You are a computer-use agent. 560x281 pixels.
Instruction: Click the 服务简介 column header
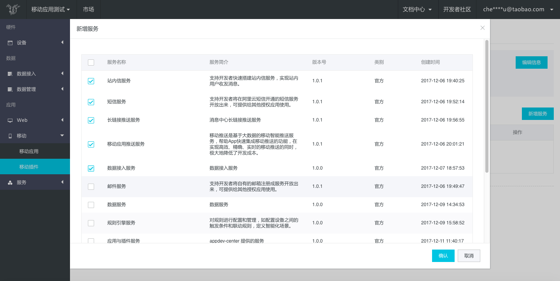click(x=219, y=62)
